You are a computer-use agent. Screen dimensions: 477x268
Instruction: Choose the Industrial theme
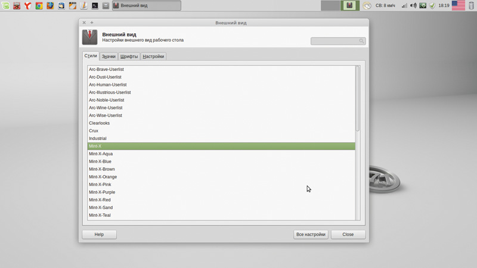click(x=221, y=138)
